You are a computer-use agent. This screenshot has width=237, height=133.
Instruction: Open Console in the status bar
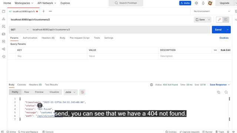click(x=48, y=132)
